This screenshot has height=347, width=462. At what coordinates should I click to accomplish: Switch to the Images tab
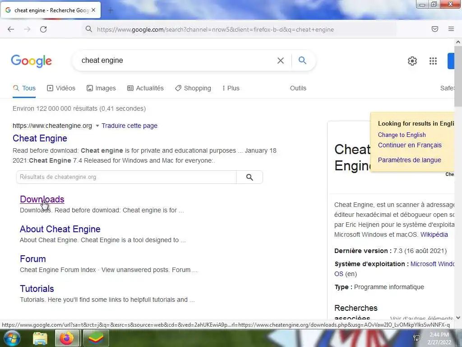pyautogui.click(x=101, y=88)
